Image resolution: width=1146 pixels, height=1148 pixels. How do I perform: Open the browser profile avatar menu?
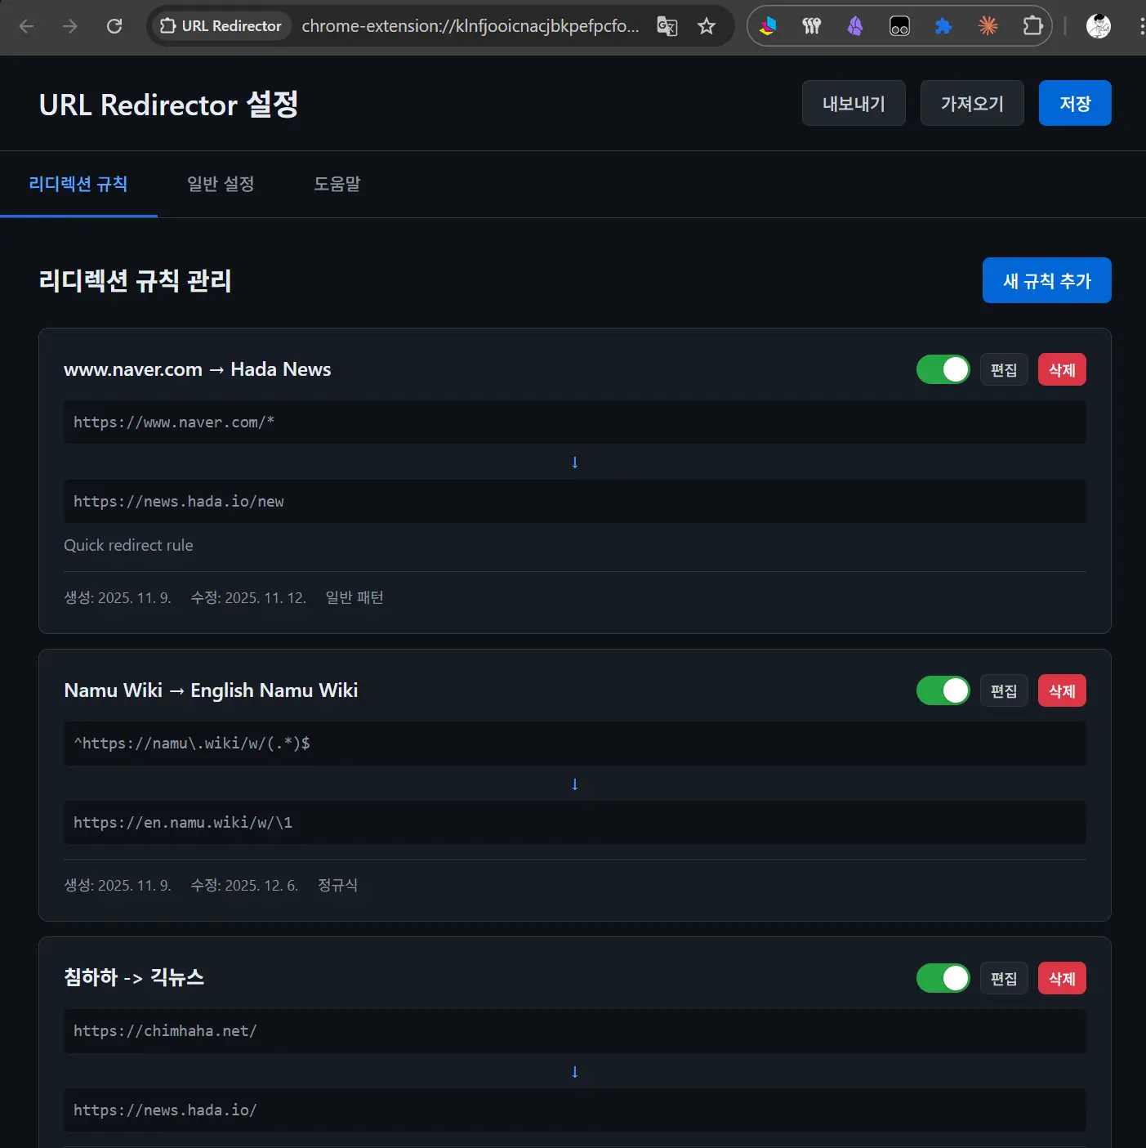(1098, 26)
